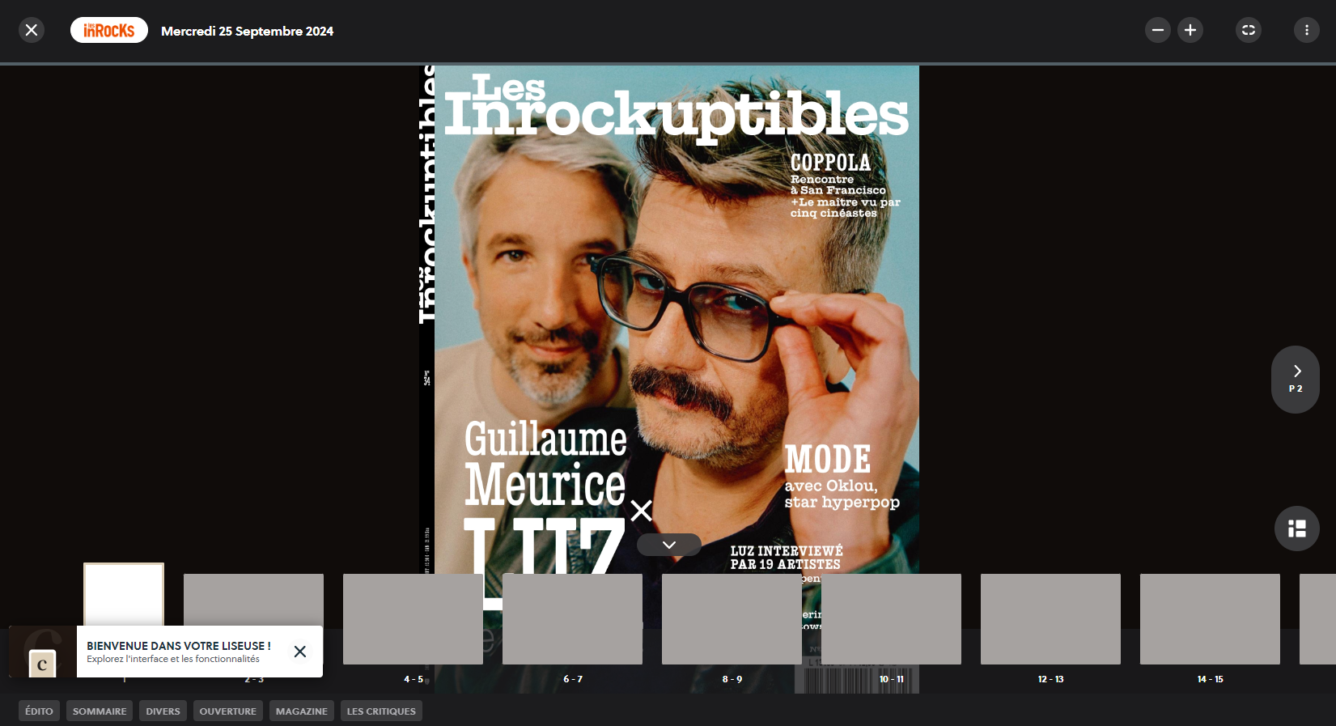Screen dimensions: 1336x726
Task: Open the MAGAZINE section
Action: coord(301,711)
